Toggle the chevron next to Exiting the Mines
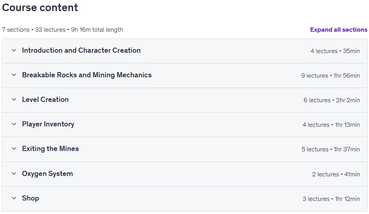 [14, 149]
